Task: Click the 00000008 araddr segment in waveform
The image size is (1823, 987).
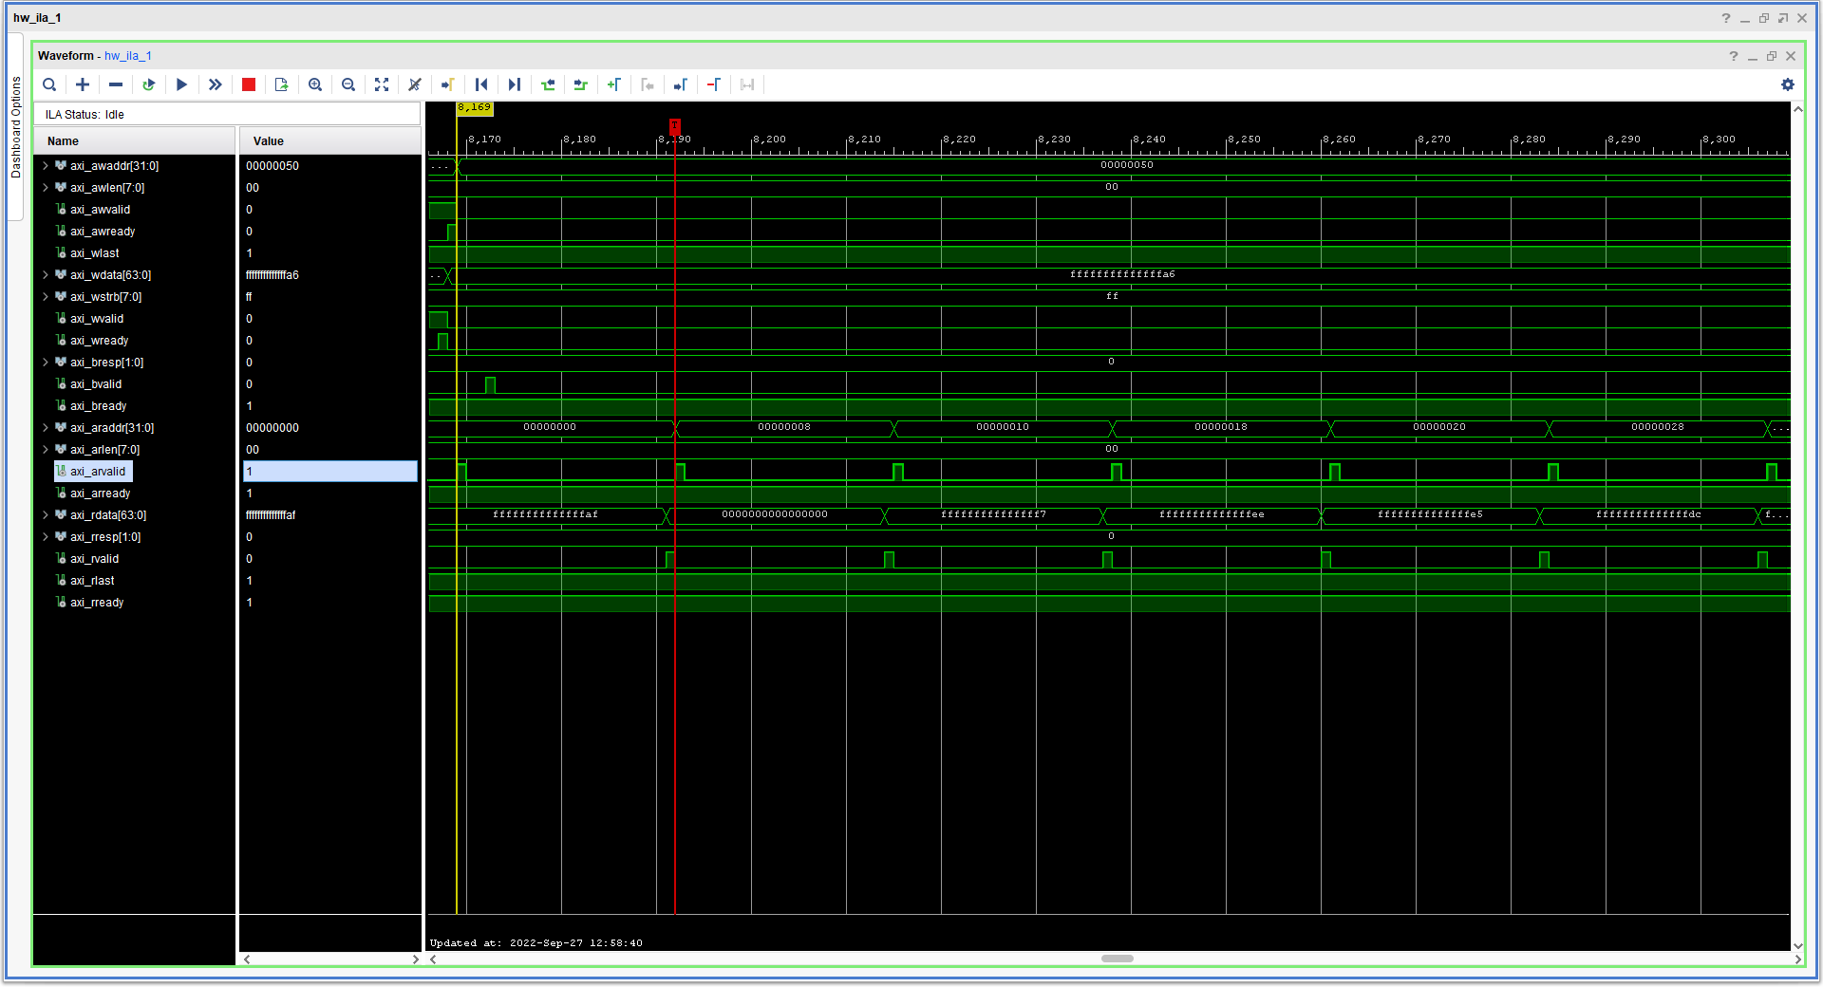Action: 784,427
